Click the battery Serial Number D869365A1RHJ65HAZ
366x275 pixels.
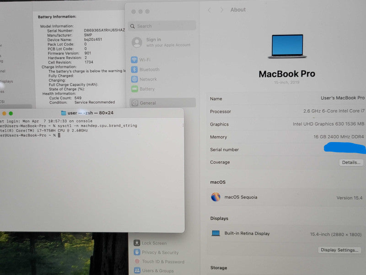click(x=104, y=30)
